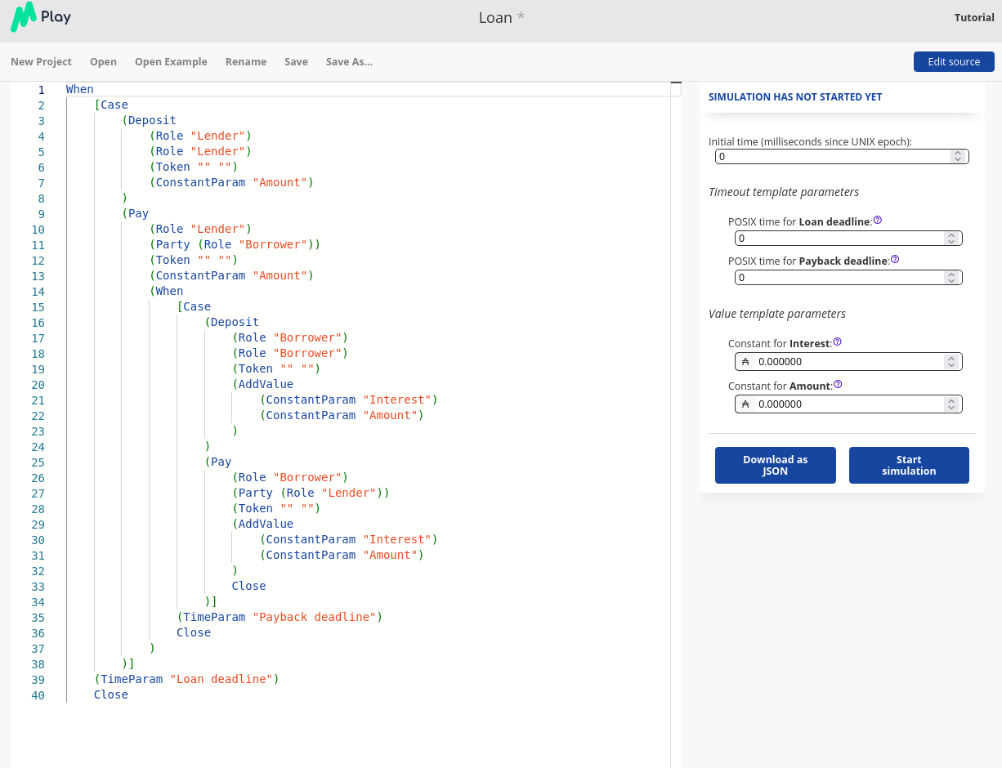
Task: Click stepper arrows on Payback deadline field
Action: pos(951,278)
